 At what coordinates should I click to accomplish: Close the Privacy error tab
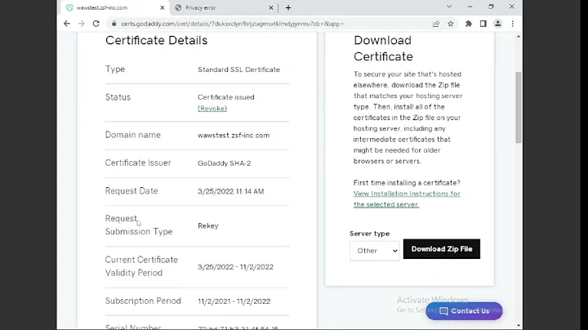[271, 7]
